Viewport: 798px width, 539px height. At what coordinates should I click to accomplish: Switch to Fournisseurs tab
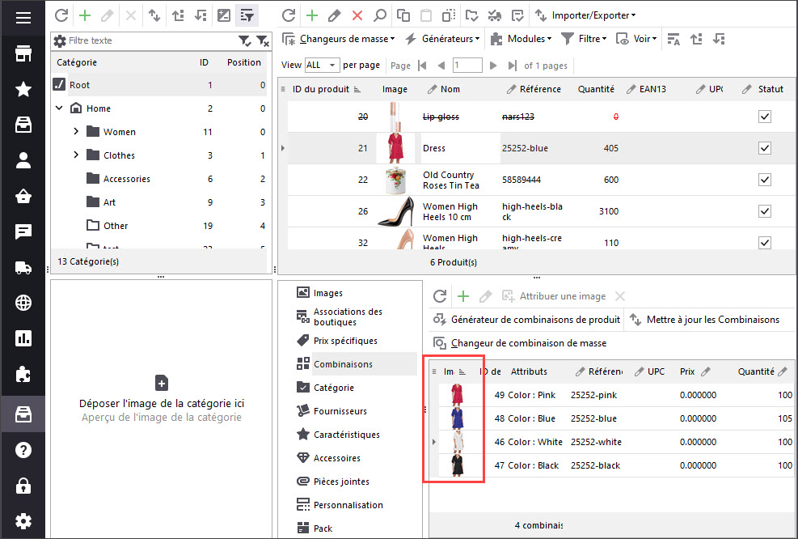click(331, 410)
